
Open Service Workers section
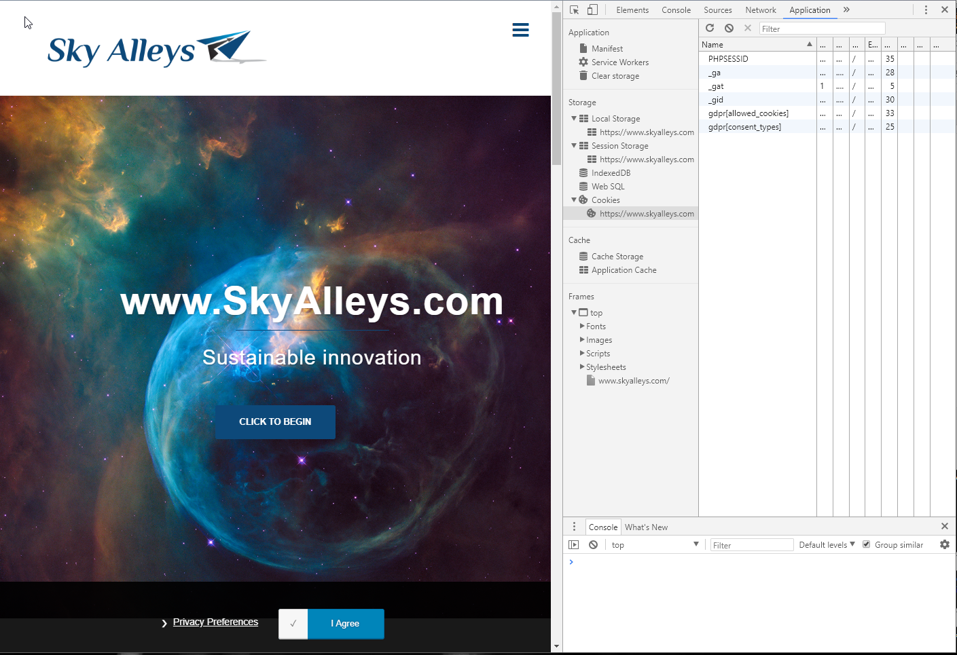(x=620, y=62)
